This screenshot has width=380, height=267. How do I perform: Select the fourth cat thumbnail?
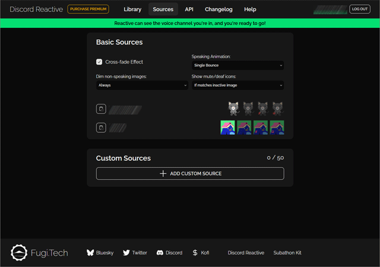pos(277,109)
